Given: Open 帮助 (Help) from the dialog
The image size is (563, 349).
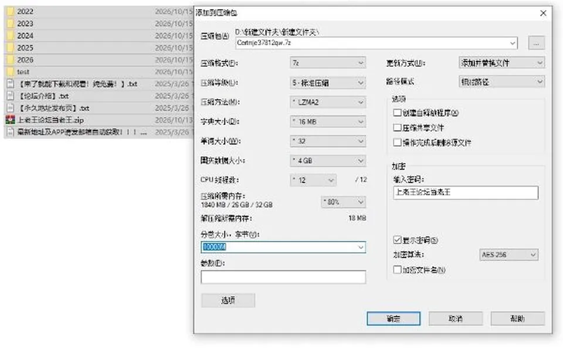Looking at the screenshot, I should [x=518, y=318].
